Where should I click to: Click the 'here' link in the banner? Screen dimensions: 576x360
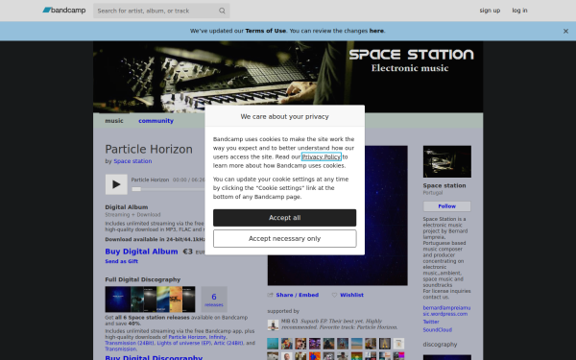(x=376, y=31)
